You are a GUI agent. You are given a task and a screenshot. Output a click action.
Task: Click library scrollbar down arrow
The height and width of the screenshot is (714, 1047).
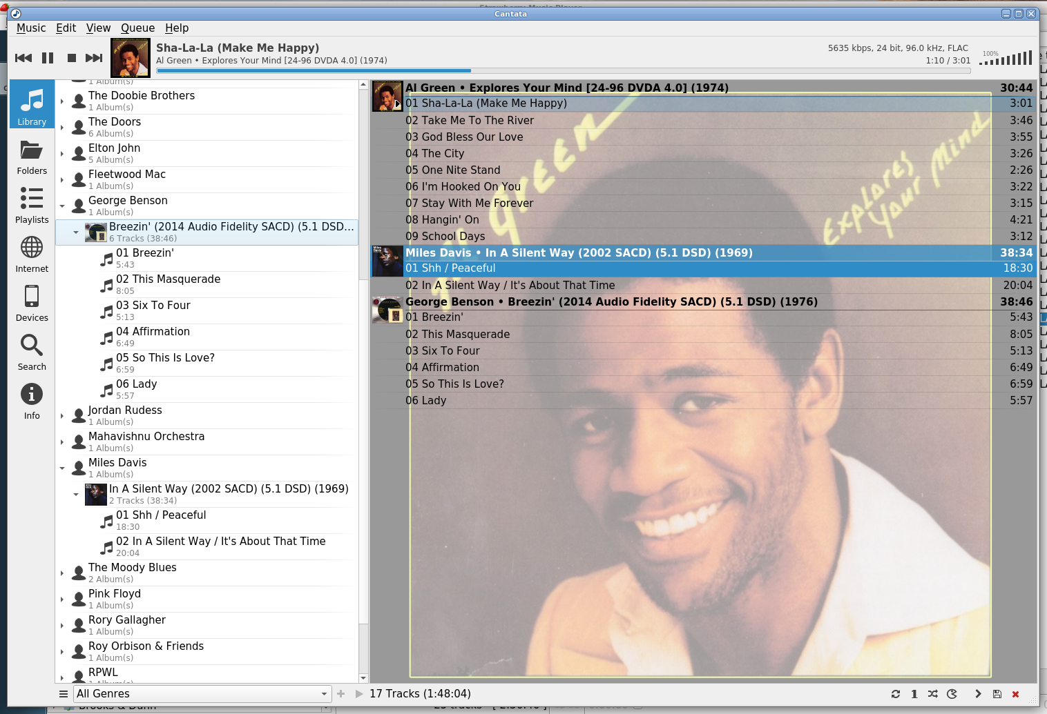tap(363, 678)
